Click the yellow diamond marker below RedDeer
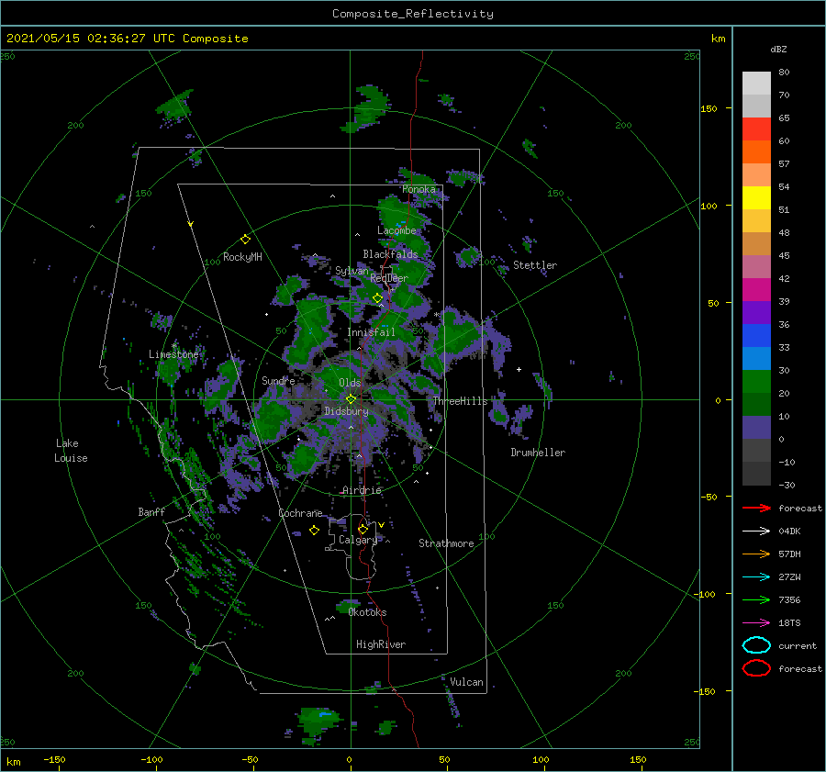The width and height of the screenshot is (826, 772). pos(377,298)
